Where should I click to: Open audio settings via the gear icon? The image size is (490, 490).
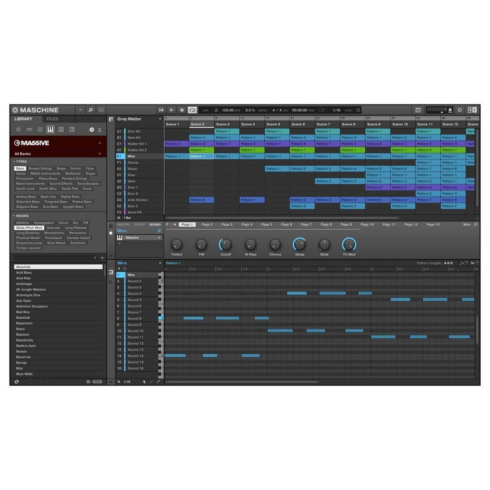coord(358,110)
